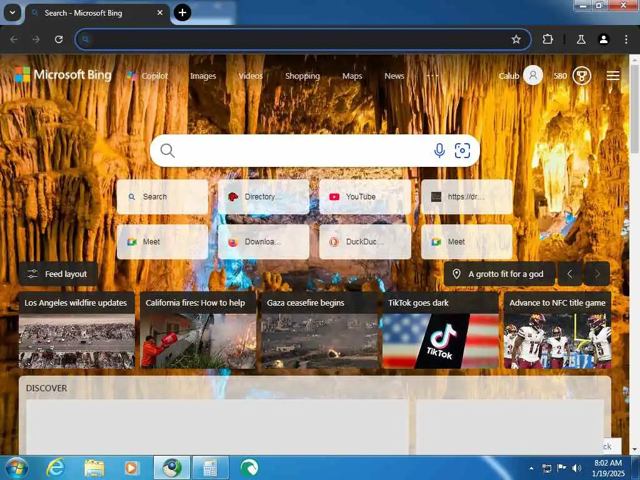Go back to previous page
Viewport: 640px width, 480px height.
click(x=14, y=39)
